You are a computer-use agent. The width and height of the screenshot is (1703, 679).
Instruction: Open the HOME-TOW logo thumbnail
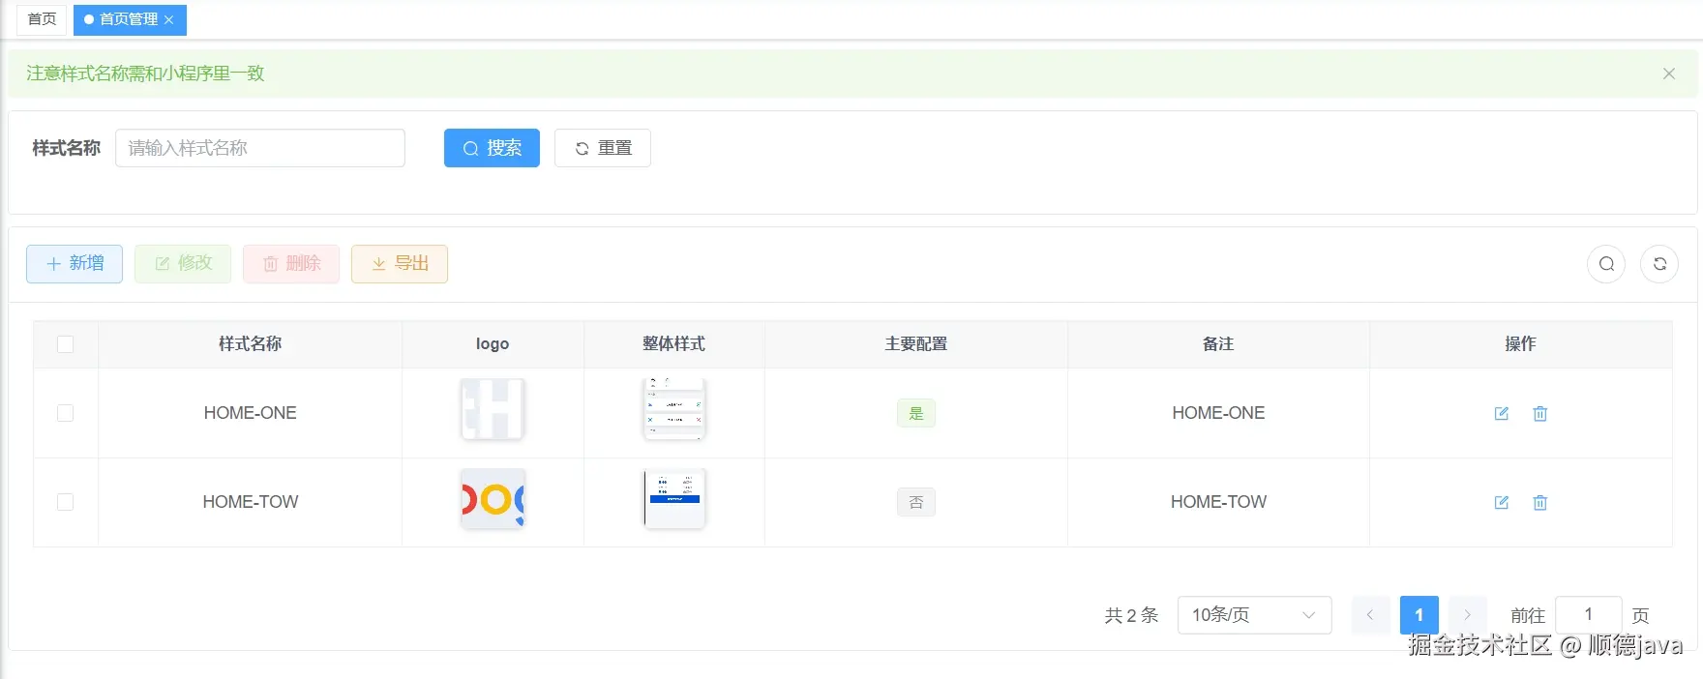(493, 499)
